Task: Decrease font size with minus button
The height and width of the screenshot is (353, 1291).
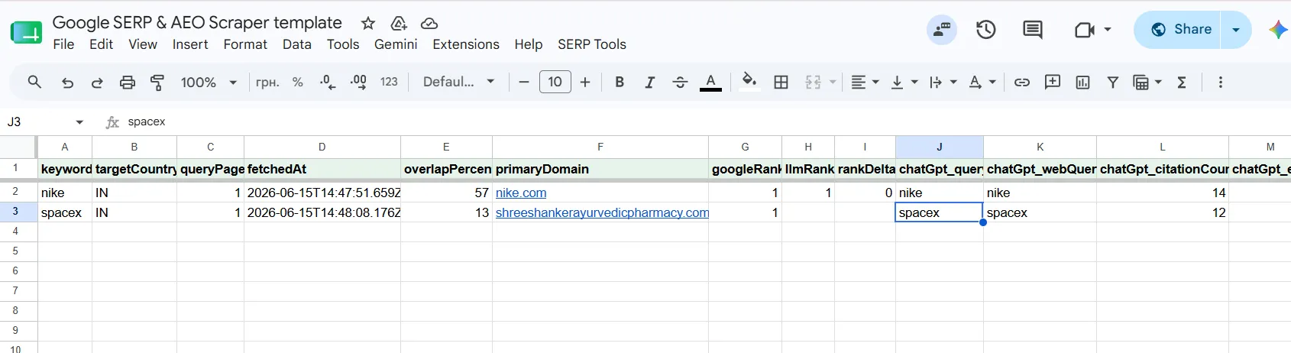Action: 523,83
